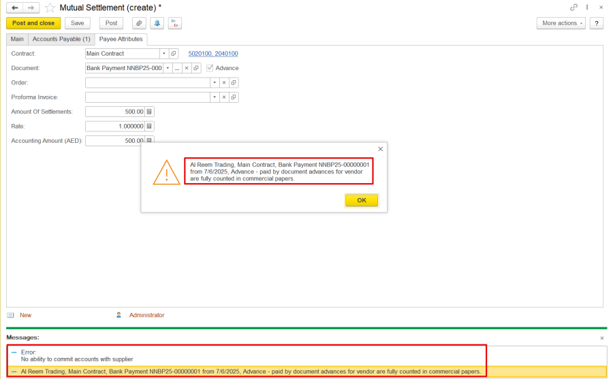Toggle the Advance checkbox

point(210,68)
